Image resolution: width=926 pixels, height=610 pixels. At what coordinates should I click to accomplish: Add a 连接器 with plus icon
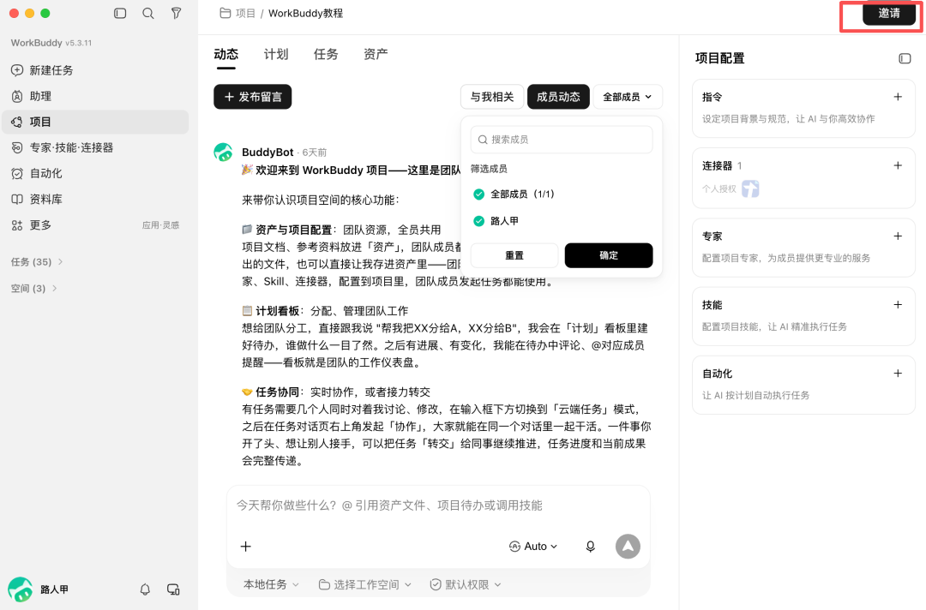[x=898, y=165]
